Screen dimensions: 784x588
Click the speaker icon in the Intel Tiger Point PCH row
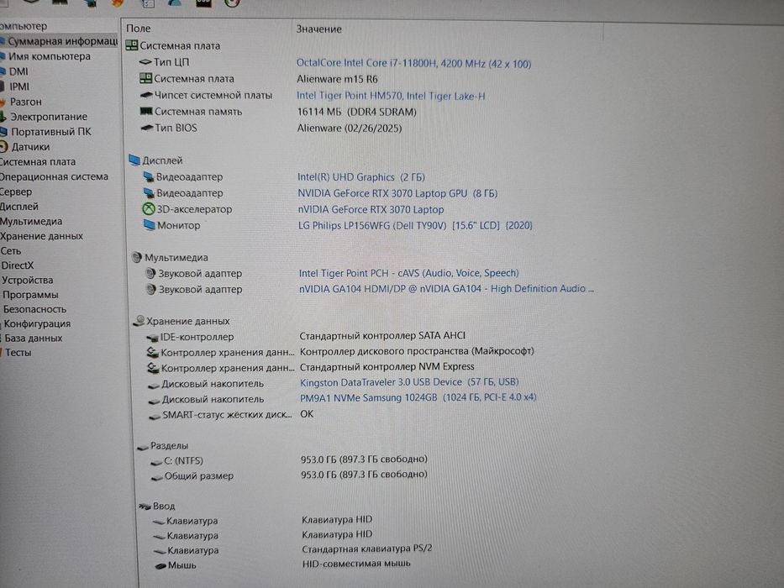pyautogui.click(x=150, y=273)
